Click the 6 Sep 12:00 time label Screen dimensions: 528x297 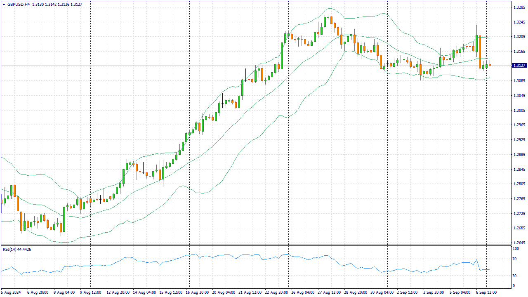click(x=486, y=292)
